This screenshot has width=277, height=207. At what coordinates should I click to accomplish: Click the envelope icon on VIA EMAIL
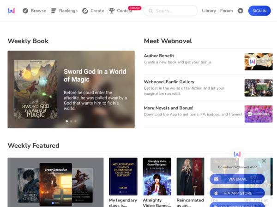tap(216, 179)
